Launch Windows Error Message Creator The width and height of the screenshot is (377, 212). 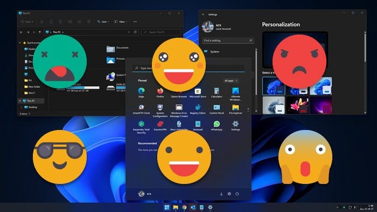click(x=179, y=111)
